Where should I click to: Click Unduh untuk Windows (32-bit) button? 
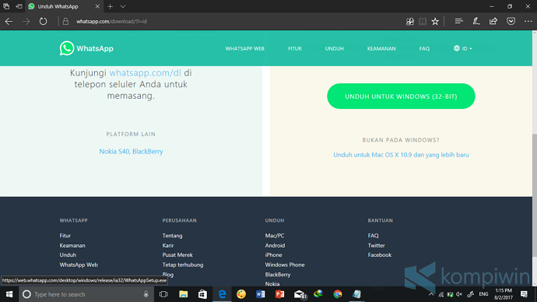401,97
